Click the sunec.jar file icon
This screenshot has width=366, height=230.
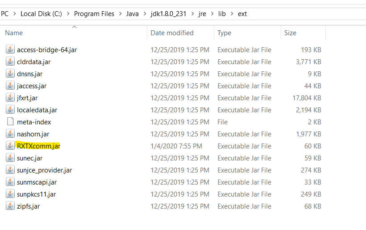pos(10,158)
